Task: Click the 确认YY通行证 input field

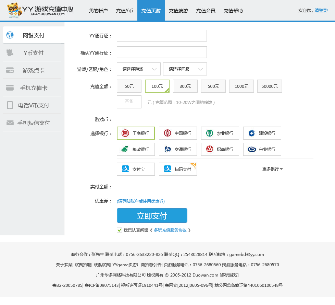Action: pyautogui.click(x=162, y=52)
